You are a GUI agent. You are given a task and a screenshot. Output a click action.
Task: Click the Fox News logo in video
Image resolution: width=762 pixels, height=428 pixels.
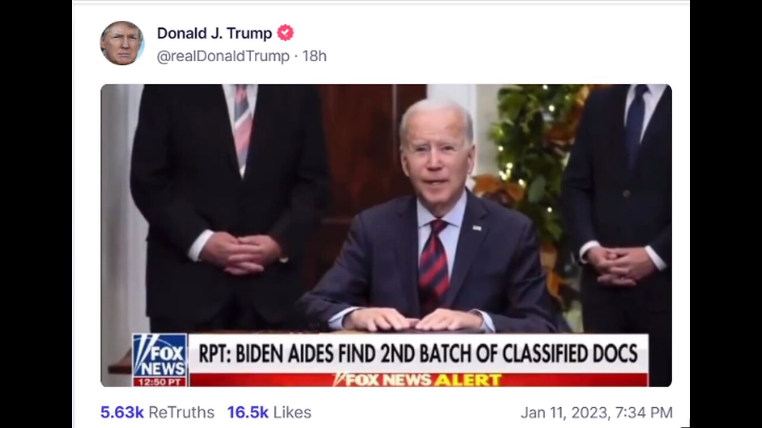pyautogui.click(x=160, y=356)
